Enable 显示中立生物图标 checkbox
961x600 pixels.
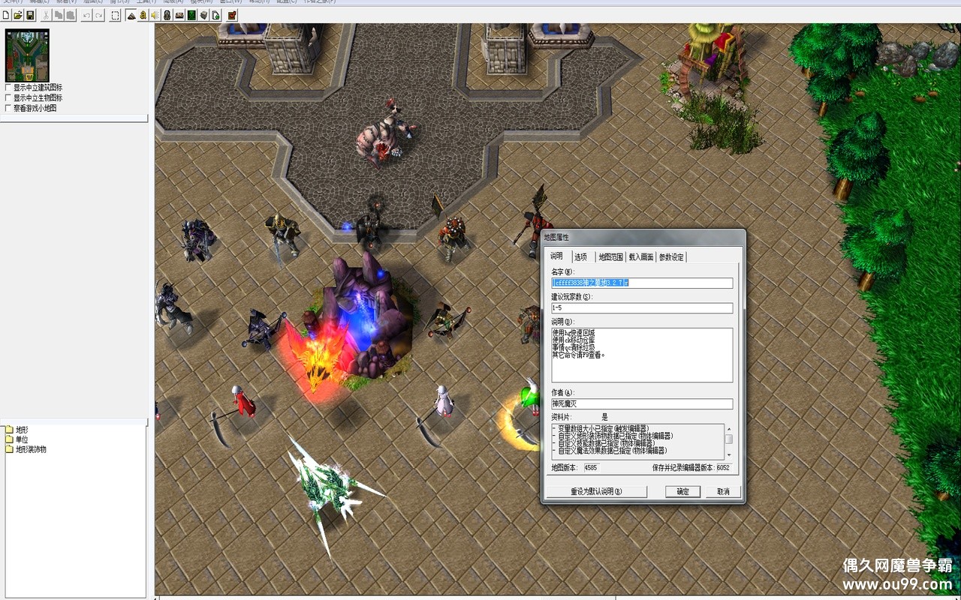(x=9, y=97)
